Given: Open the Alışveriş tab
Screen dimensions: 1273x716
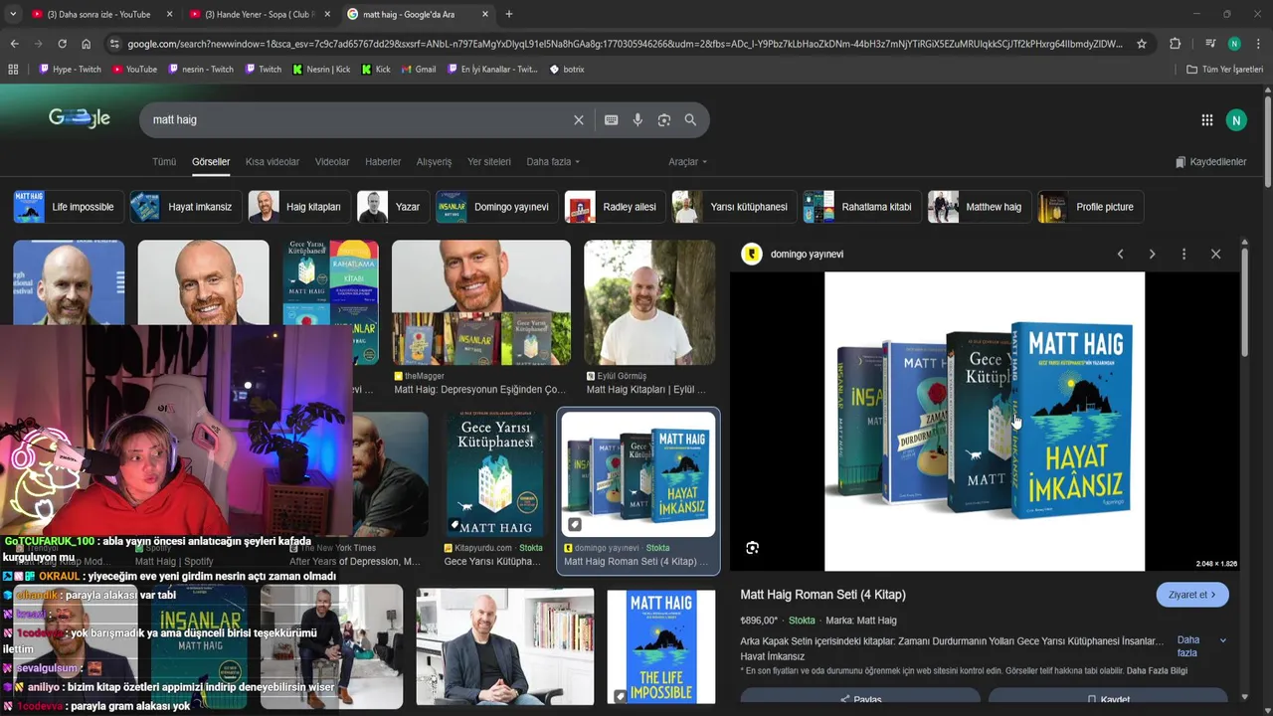Looking at the screenshot, I should pyautogui.click(x=434, y=162).
